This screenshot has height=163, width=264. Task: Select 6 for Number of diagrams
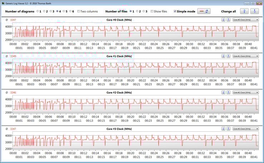pyautogui.click(x=70, y=11)
